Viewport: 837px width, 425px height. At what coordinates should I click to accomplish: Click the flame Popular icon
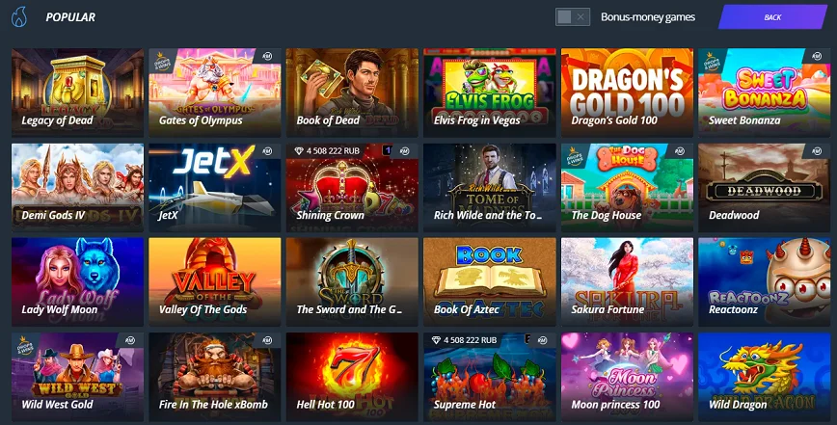point(19,16)
